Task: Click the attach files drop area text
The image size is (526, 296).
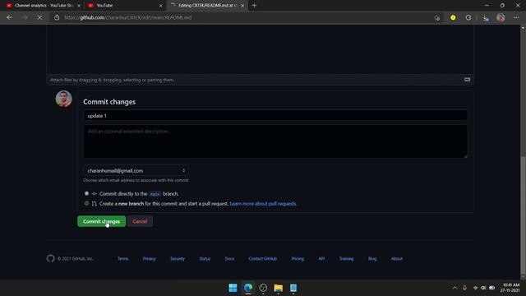Action: 112,80
